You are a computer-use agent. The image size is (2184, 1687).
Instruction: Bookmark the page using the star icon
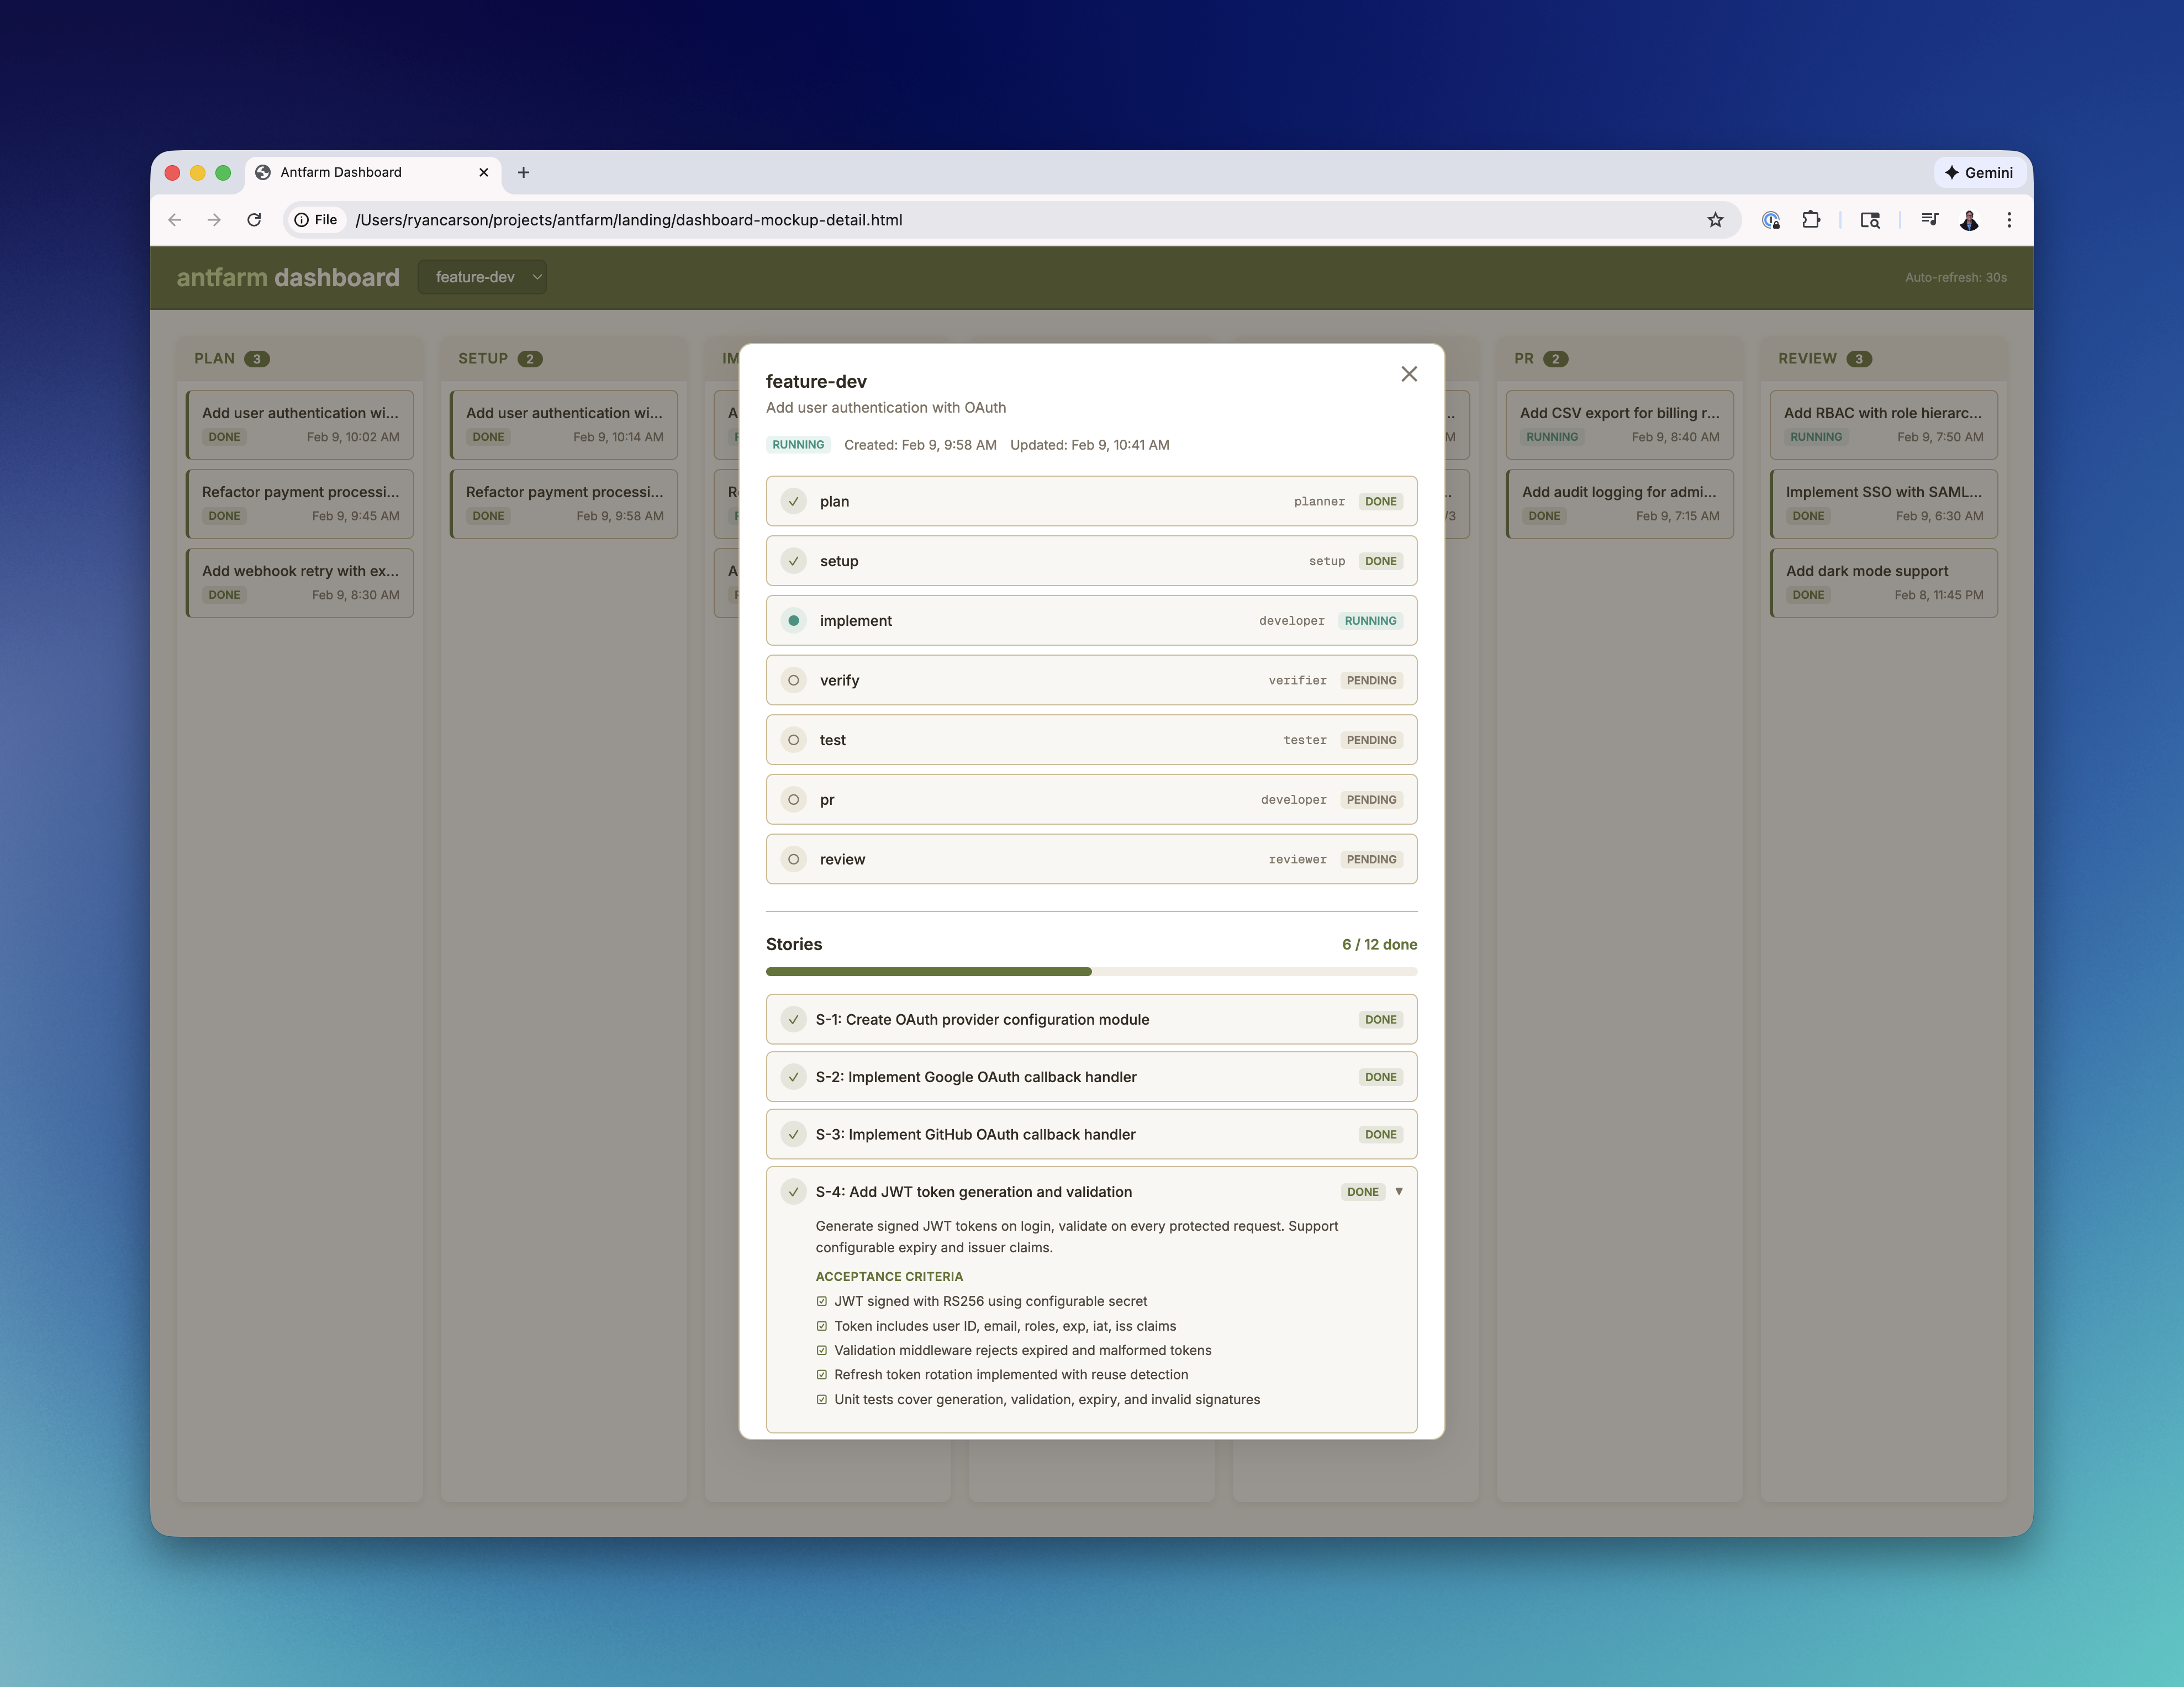coord(1716,220)
